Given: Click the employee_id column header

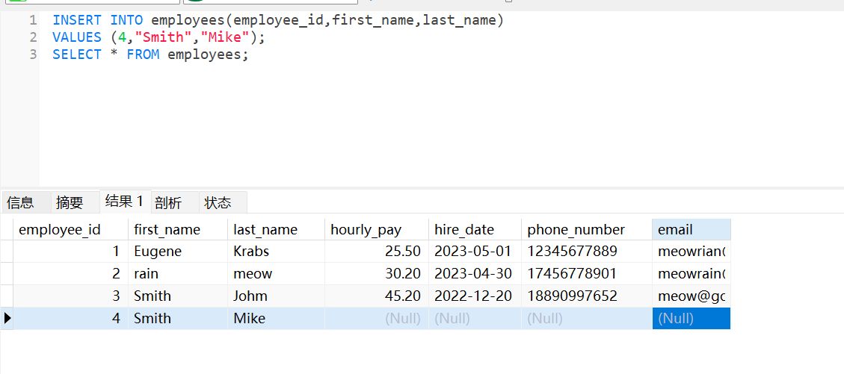Looking at the screenshot, I should point(60,229).
